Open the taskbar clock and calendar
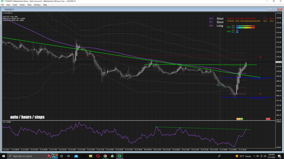The image size is (284, 159). click(271, 156)
